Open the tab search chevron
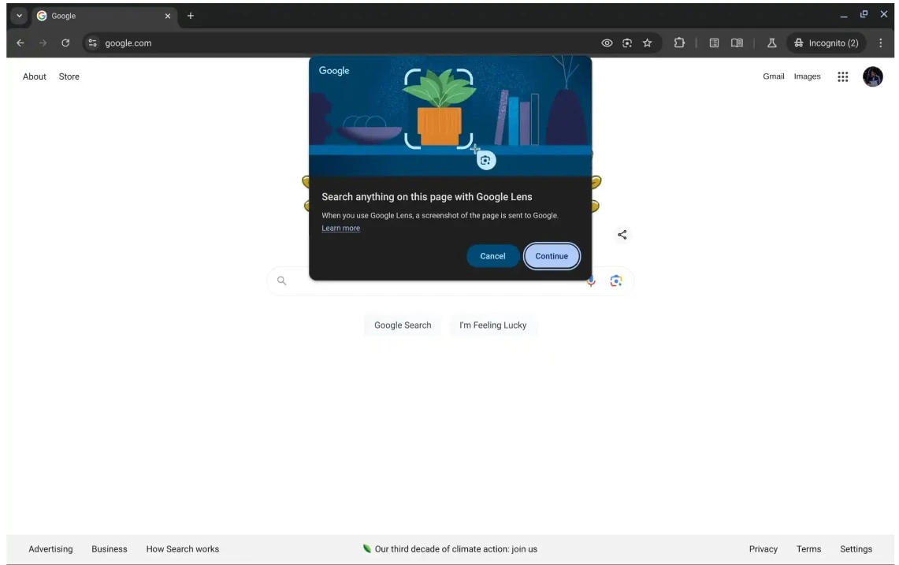Image resolution: width=899 pixels, height=565 pixels. 19,15
